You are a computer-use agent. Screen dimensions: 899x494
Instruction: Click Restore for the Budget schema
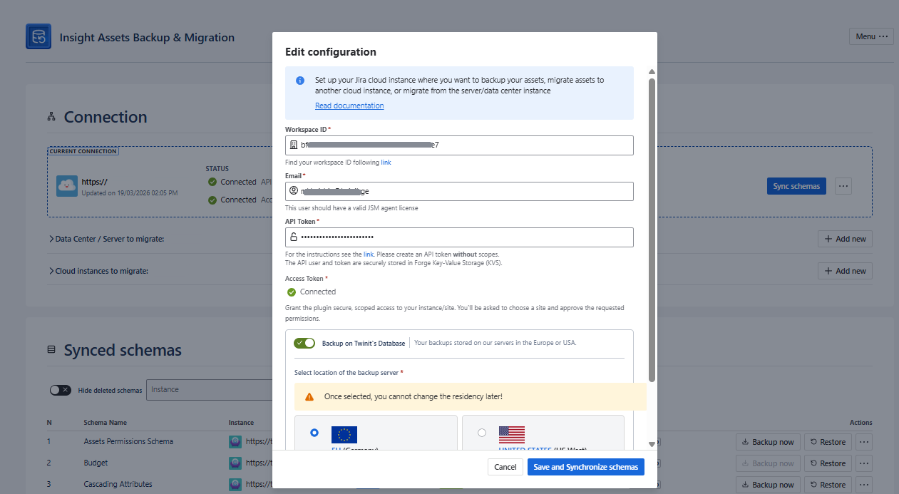pyautogui.click(x=828, y=463)
